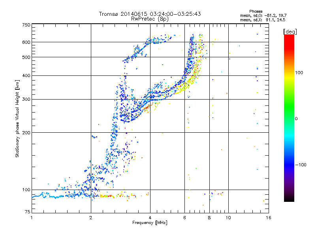Click y-axis tick label '750'
This screenshot has height=237, width=316.
click(26, 25)
